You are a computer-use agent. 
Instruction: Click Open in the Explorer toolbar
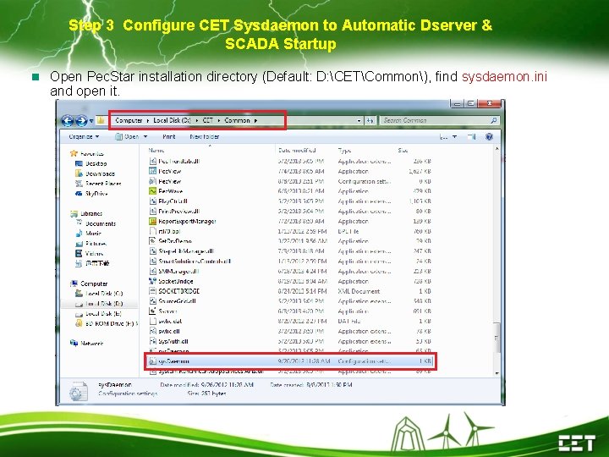point(128,137)
